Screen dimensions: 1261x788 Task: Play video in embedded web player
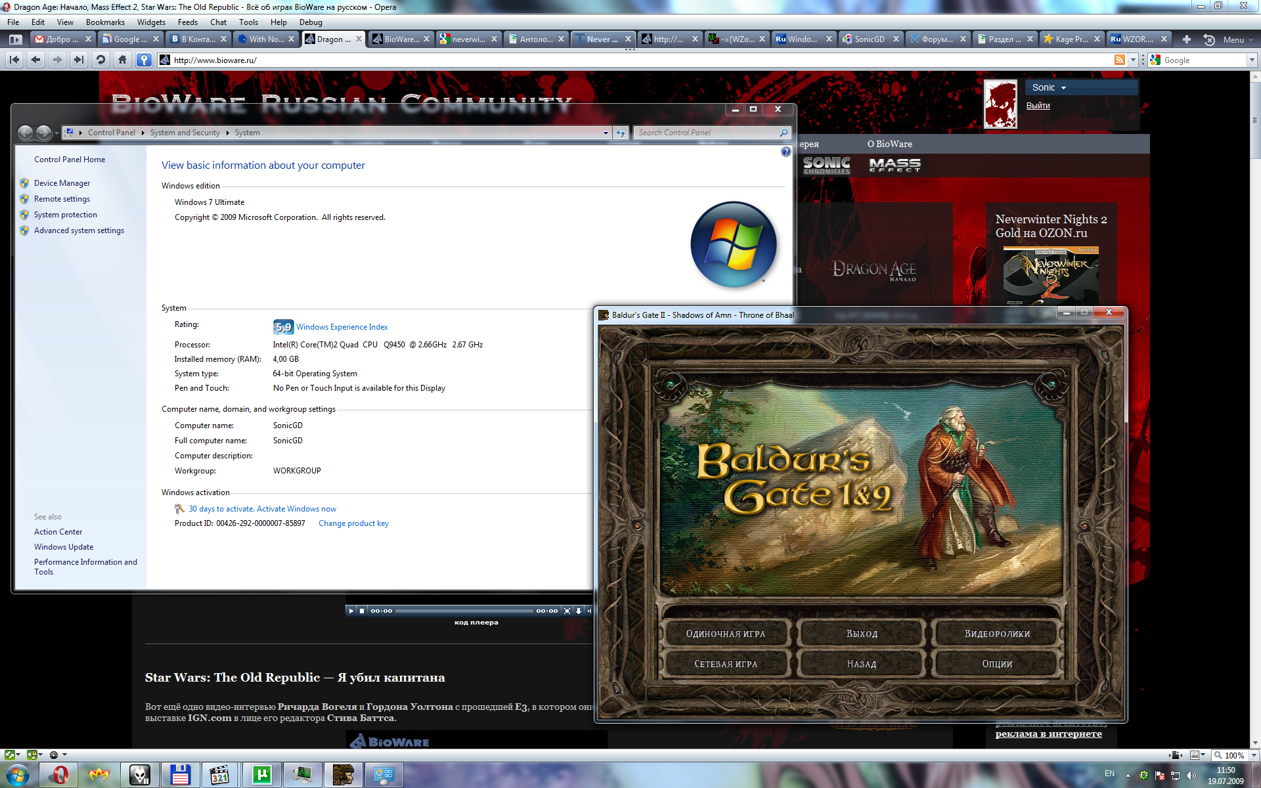(x=351, y=611)
